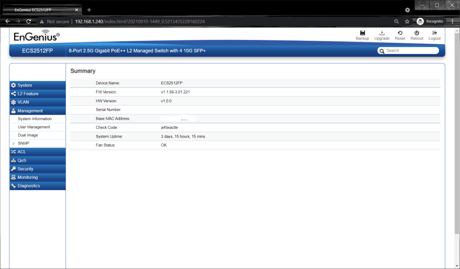Open the Monitoring menu section
The image size is (460, 269).
click(38, 177)
